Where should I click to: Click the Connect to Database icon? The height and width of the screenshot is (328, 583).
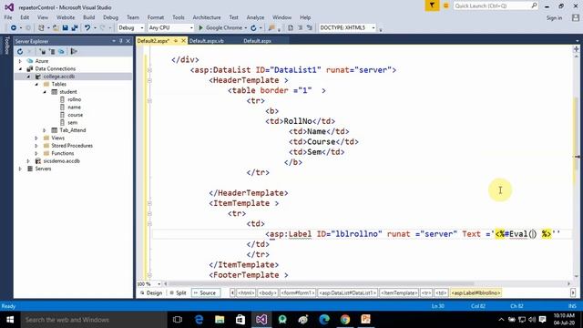43,51
